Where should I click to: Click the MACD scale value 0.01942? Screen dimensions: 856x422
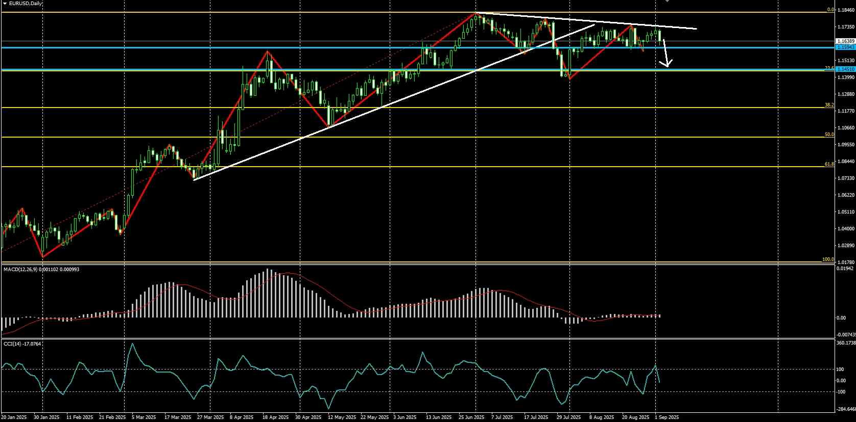[845, 268]
